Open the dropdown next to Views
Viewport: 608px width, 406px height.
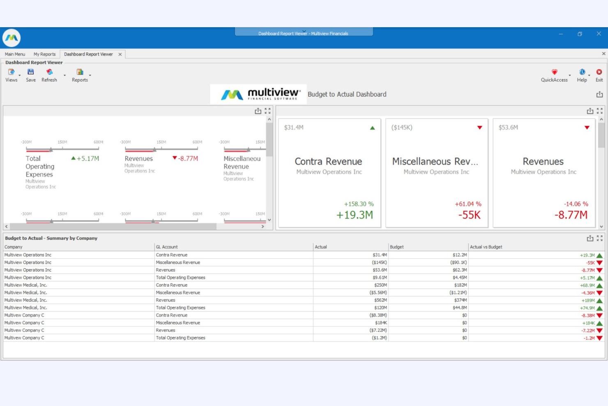[x=18, y=76]
